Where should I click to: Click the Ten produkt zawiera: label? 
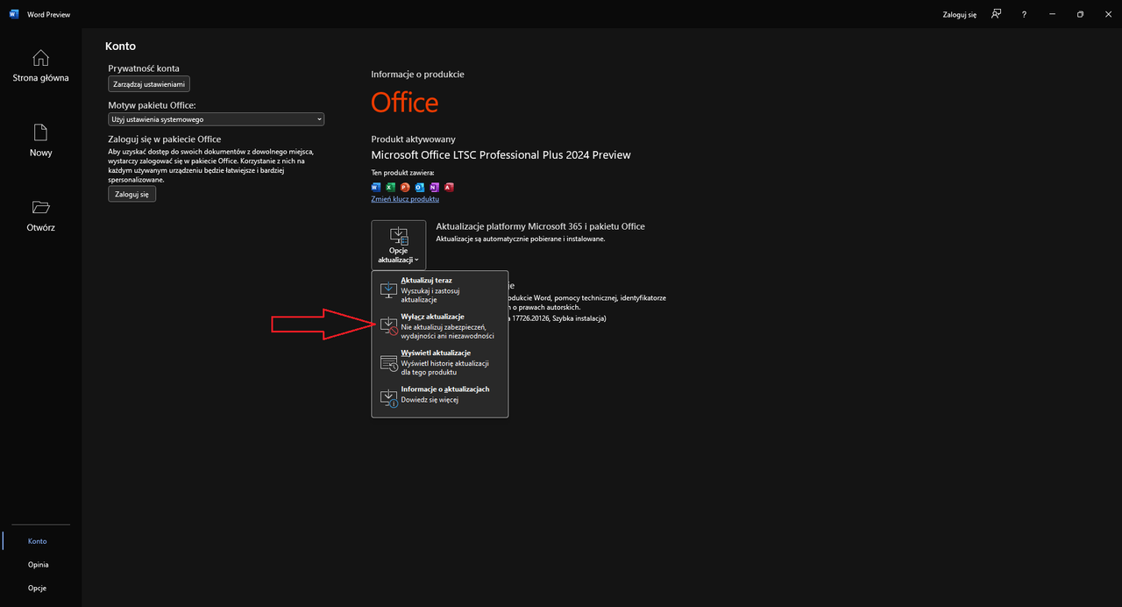click(402, 173)
